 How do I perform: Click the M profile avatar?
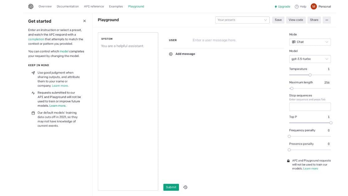[314, 7]
